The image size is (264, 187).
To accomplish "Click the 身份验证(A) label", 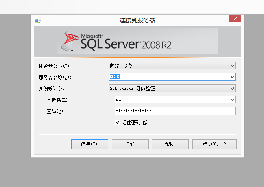I will 53,89.
